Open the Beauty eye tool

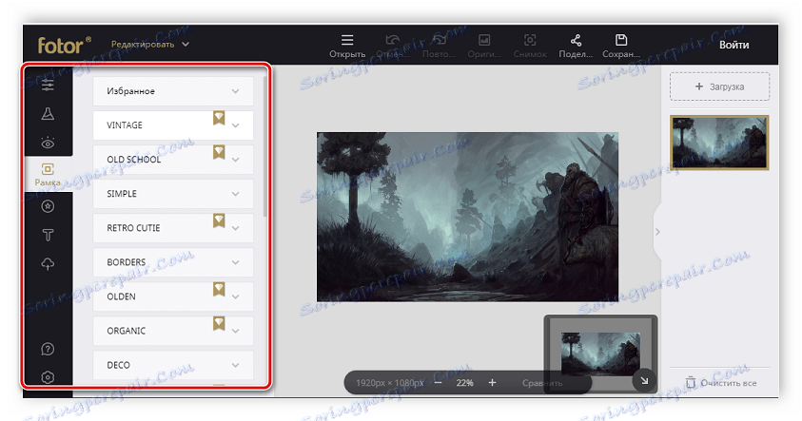[x=48, y=143]
